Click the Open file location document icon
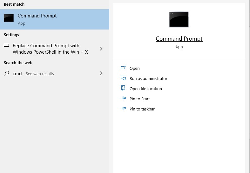The width and height of the screenshot is (250, 173). pyautogui.click(x=123, y=88)
